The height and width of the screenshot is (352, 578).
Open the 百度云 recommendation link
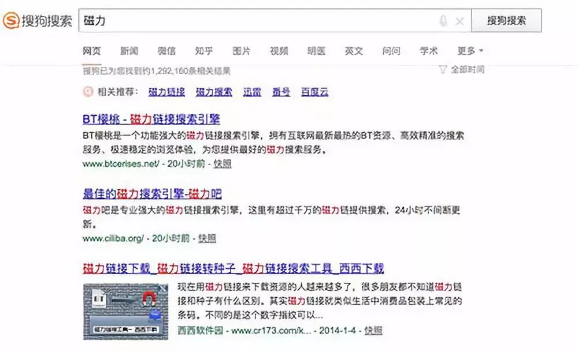click(314, 92)
